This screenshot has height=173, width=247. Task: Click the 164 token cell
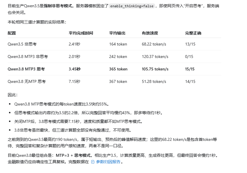pyautogui.click(x=118, y=44)
